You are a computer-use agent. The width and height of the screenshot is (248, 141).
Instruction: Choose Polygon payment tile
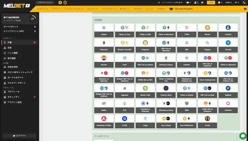click(x=207, y=45)
